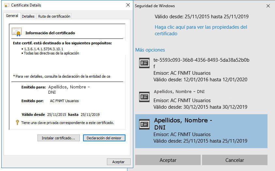Open the Detalles tab
The image size is (275, 171).
28,16
